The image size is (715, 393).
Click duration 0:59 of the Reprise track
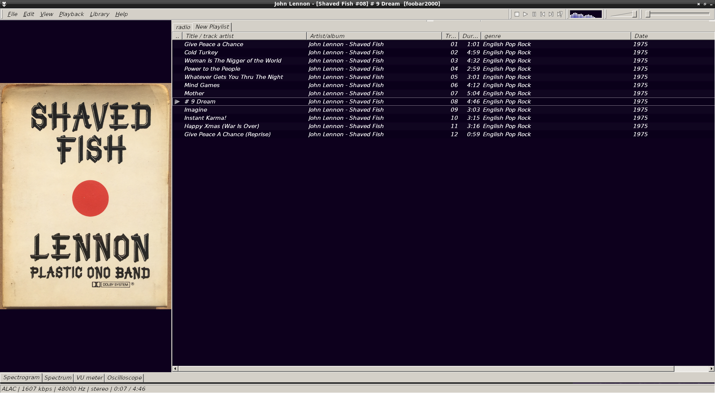(x=473, y=134)
